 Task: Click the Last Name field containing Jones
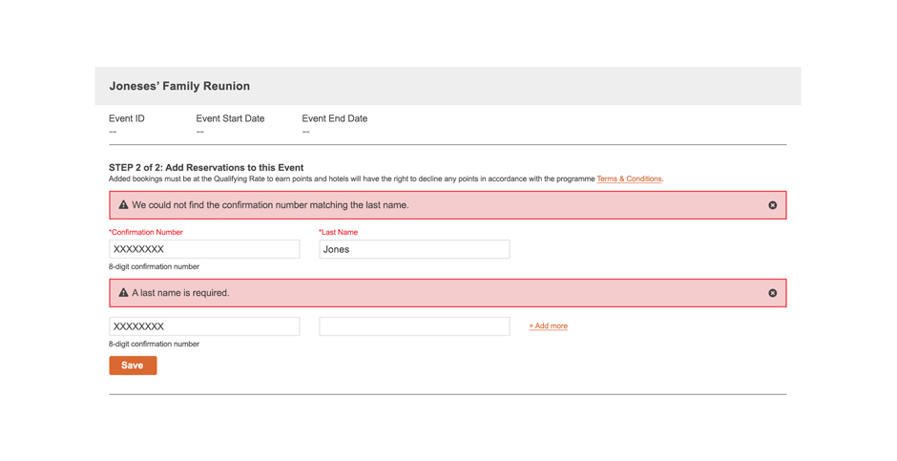(x=414, y=249)
